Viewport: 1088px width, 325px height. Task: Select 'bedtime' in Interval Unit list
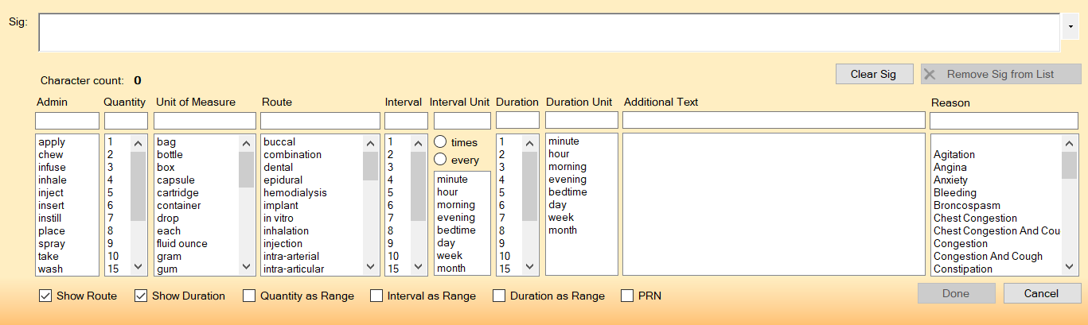click(456, 230)
